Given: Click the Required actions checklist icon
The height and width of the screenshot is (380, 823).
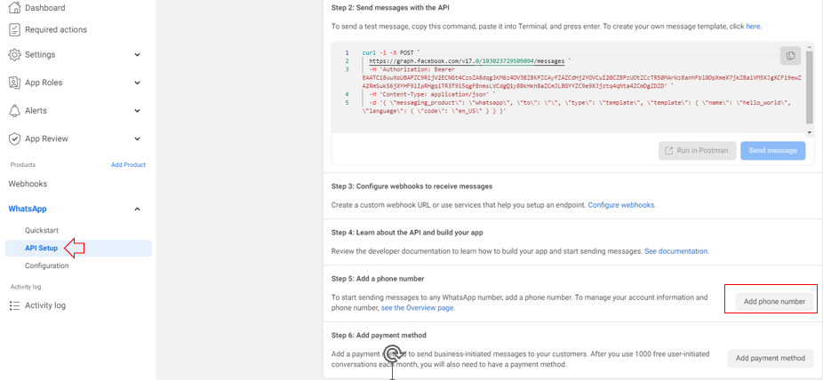Looking at the screenshot, I should (x=15, y=30).
